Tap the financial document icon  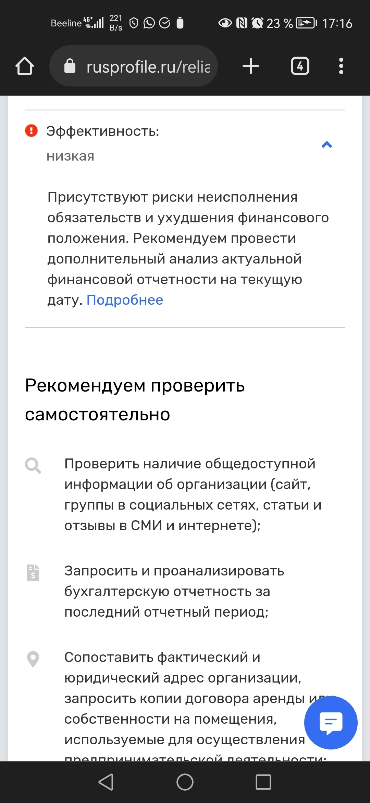point(33,572)
